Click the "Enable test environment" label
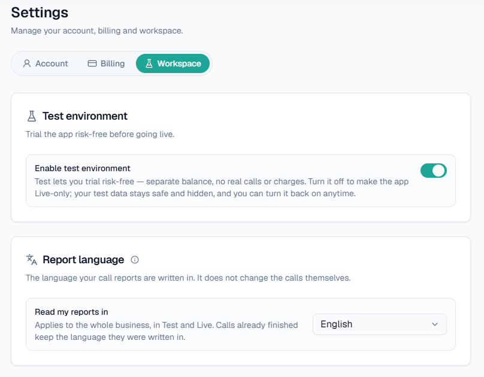Screen dimensions: 484x377 pos(83,168)
